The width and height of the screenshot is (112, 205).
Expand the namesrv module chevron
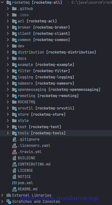coord(8,83)
